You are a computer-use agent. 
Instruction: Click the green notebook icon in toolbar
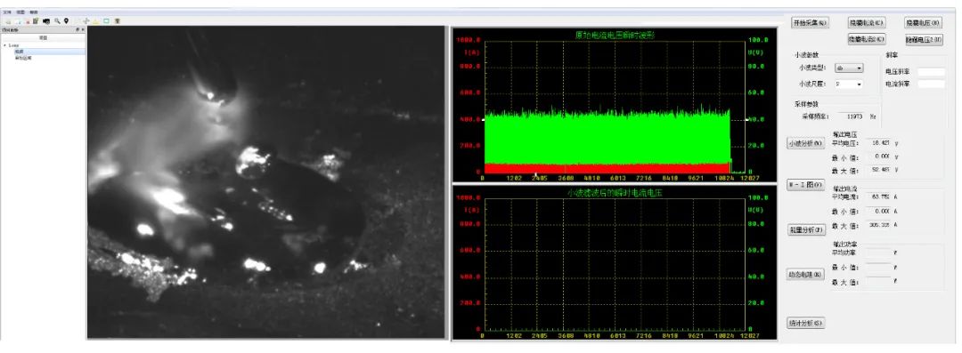click(x=36, y=20)
